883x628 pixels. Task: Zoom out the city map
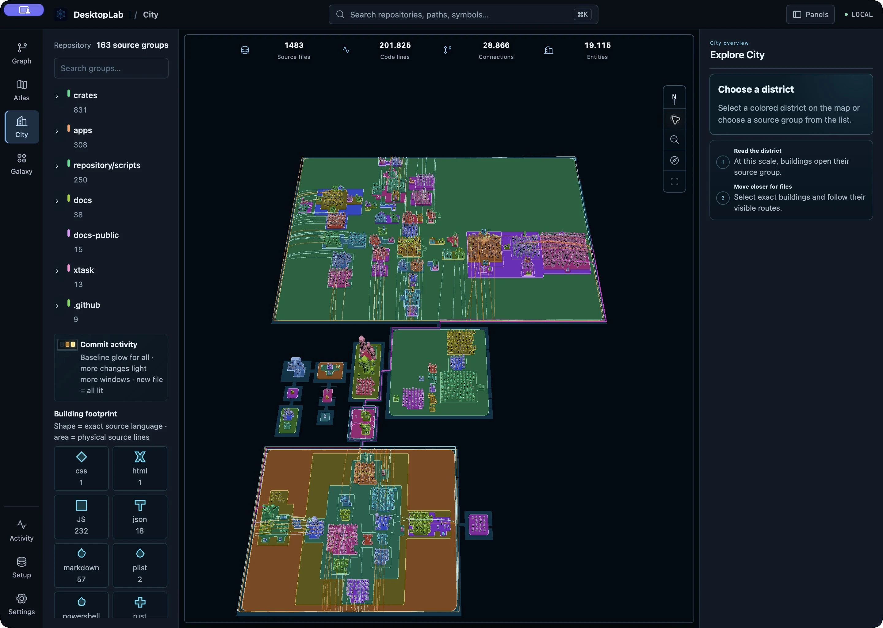[674, 140]
